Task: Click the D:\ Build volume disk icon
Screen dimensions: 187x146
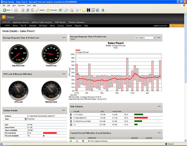Action: click(71, 118)
